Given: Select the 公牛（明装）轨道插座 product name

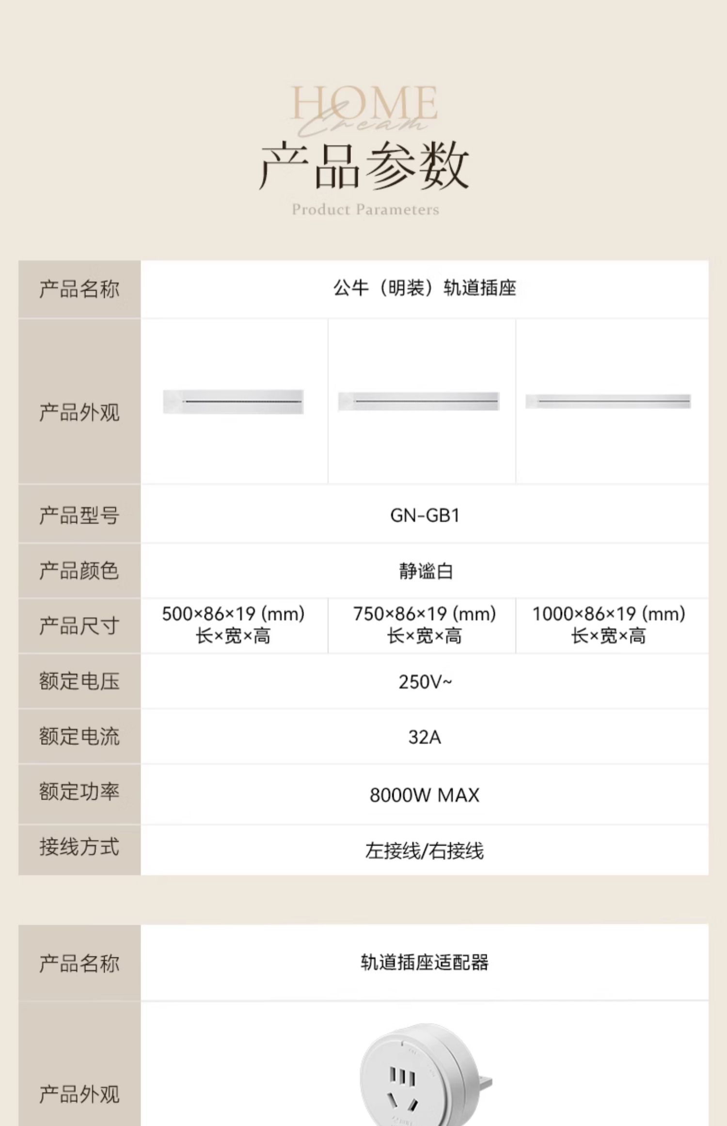Looking at the screenshot, I should pos(424,288).
